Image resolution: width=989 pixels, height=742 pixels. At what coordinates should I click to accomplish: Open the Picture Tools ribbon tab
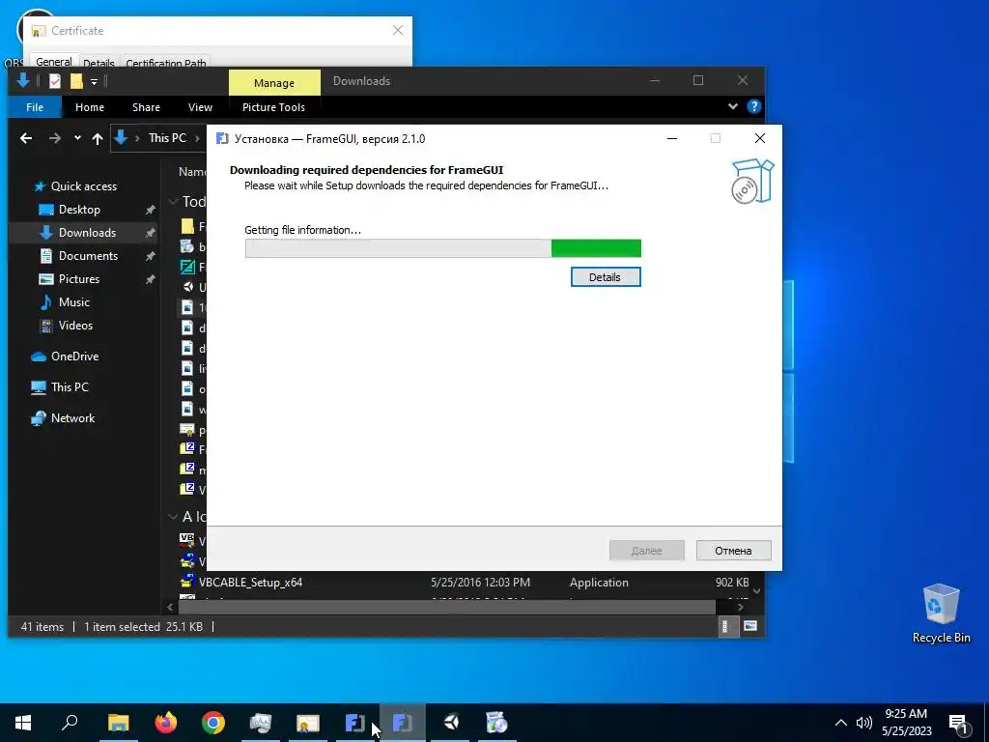[273, 106]
